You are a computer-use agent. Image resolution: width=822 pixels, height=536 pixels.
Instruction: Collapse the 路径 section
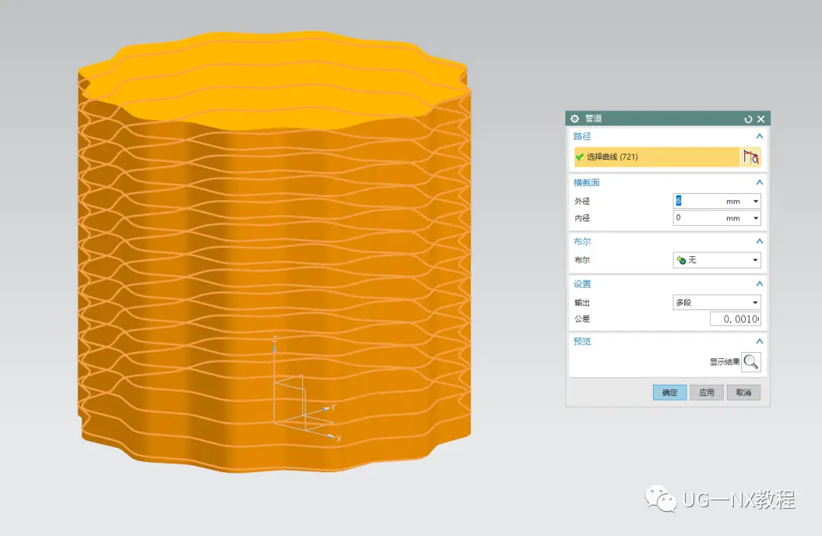759,136
